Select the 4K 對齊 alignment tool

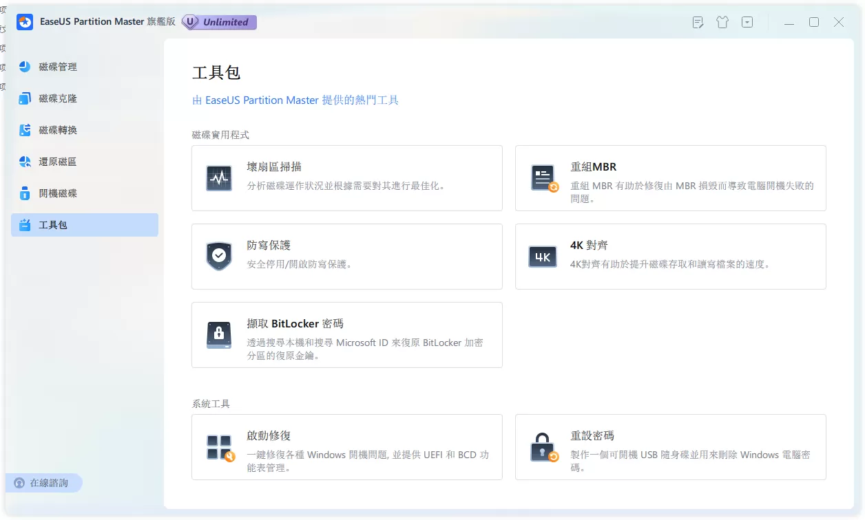coord(670,256)
